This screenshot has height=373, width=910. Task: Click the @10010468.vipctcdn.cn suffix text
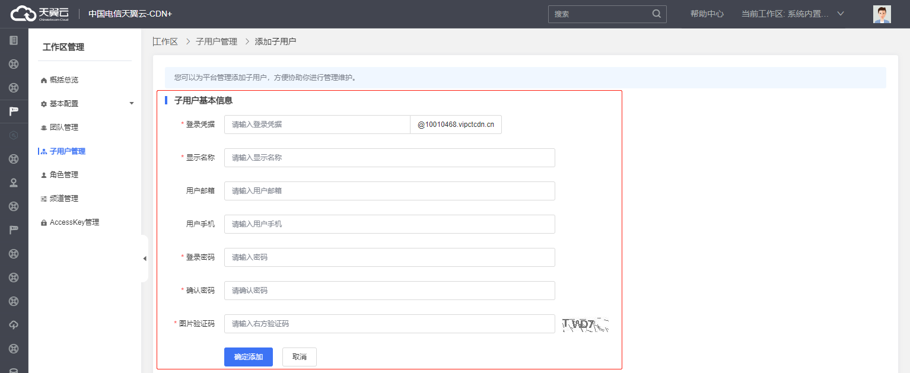click(x=456, y=125)
